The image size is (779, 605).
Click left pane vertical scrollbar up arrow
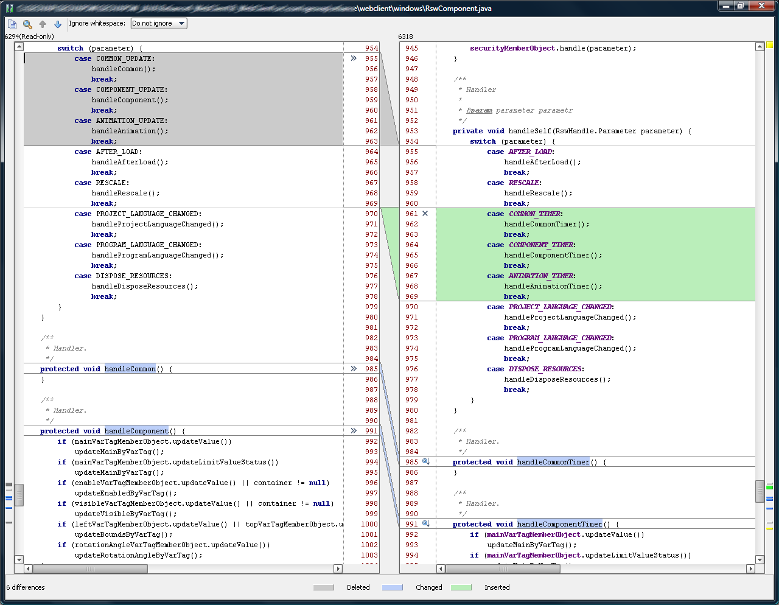pos(19,47)
